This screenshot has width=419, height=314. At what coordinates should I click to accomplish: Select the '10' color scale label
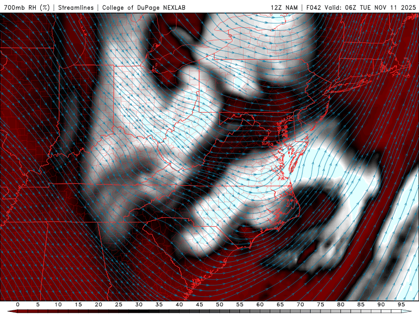click(x=58, y=305)
